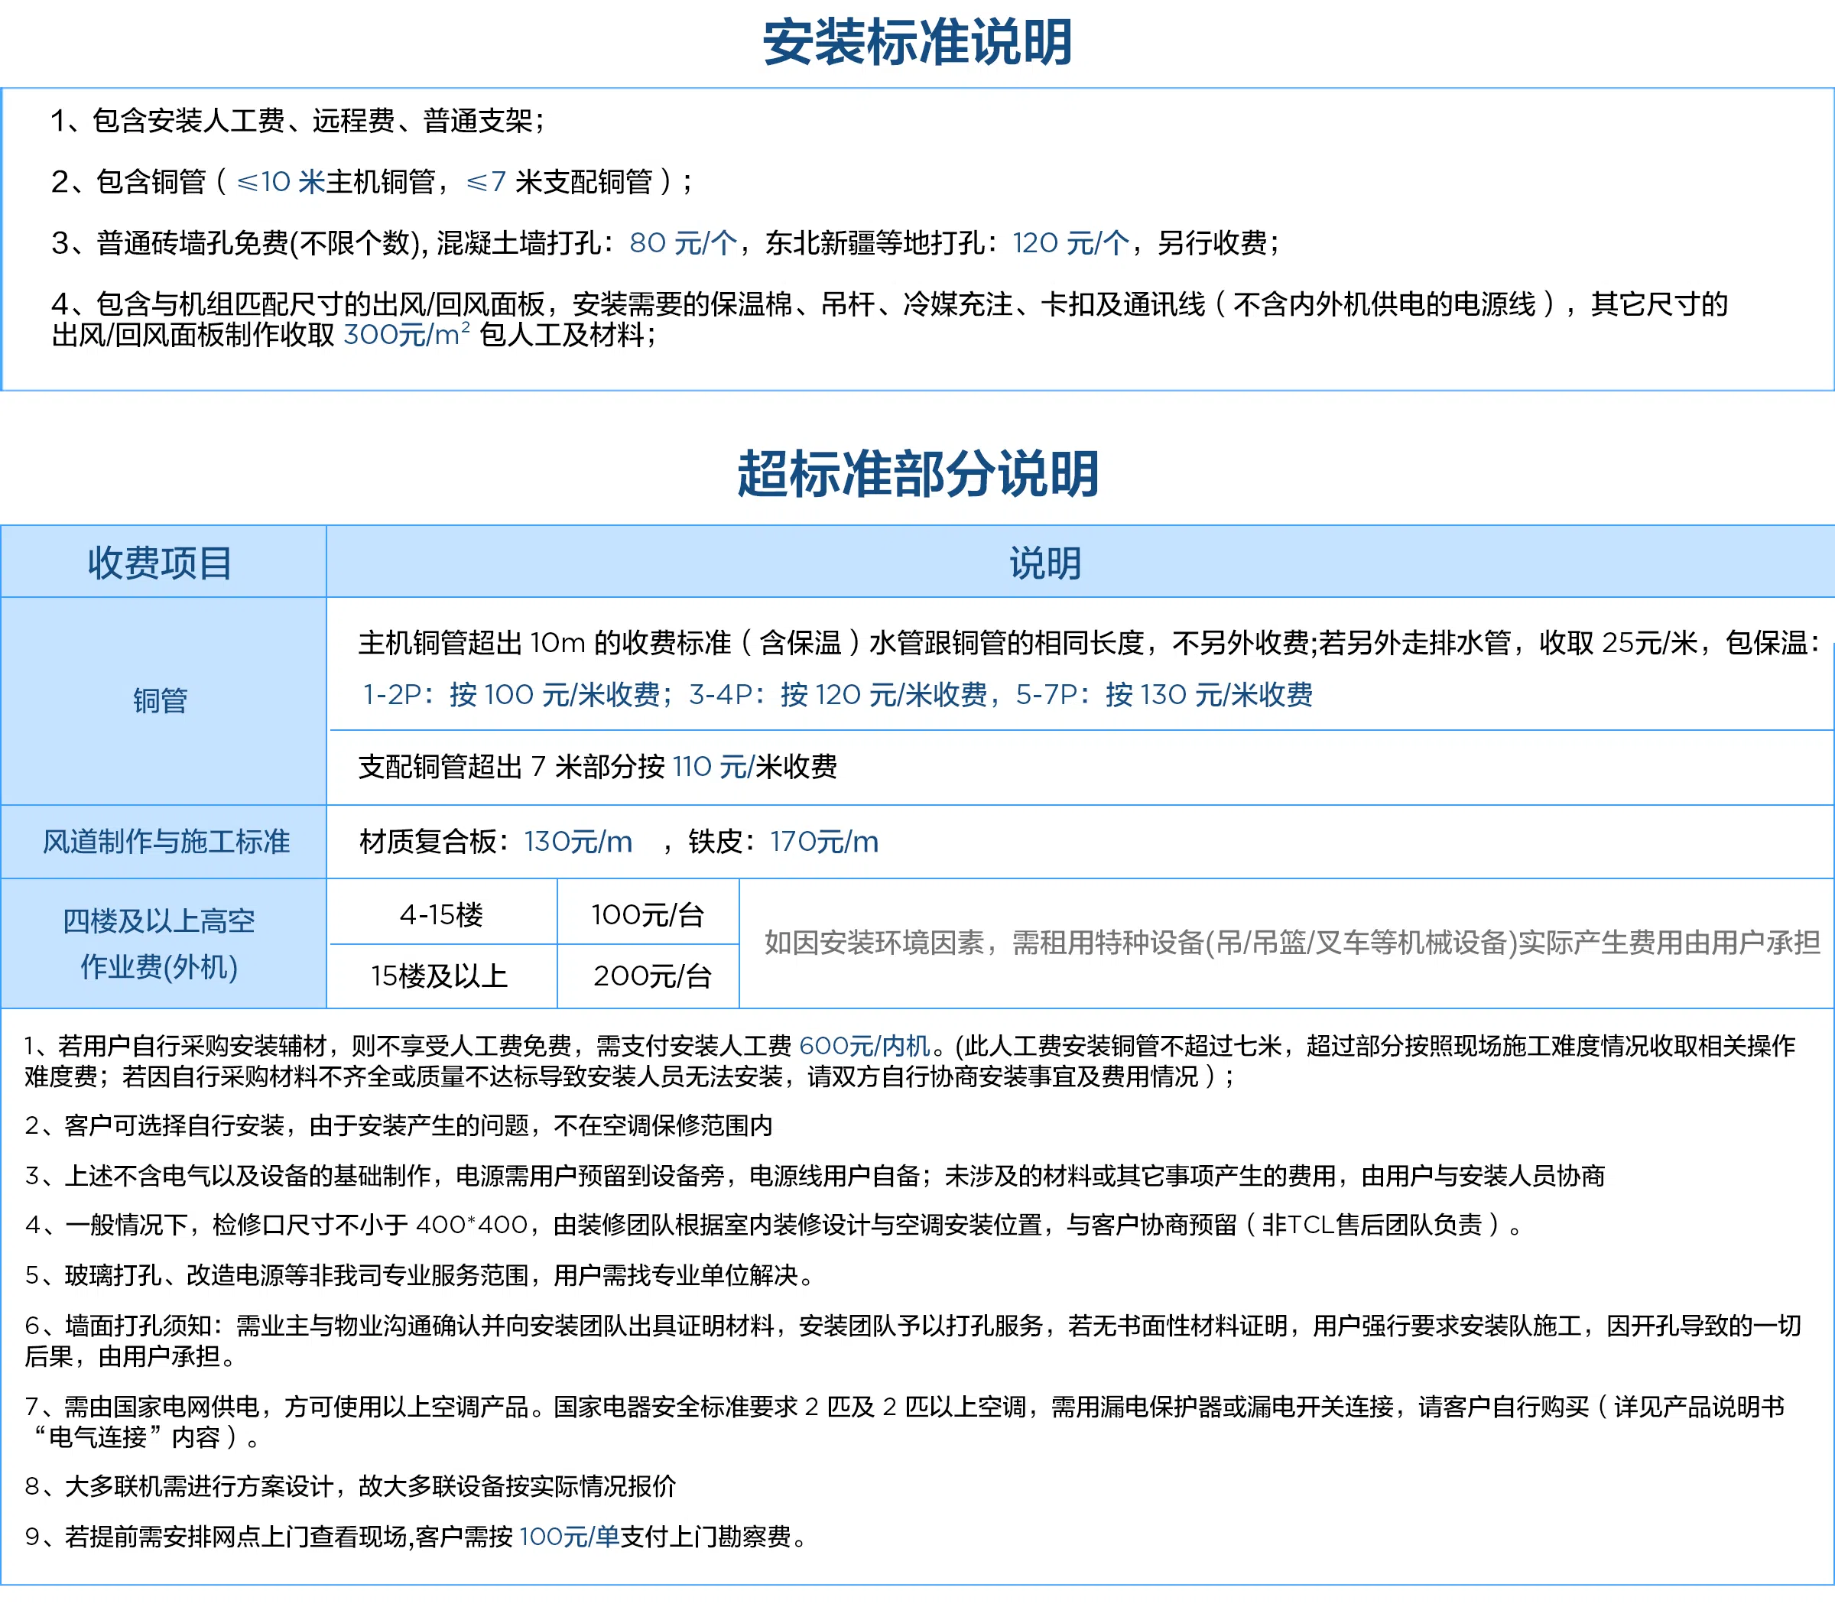The image size is (1835, 1607).
Task: Click the gray special equipment rental note
Action: coord(1291,943)
